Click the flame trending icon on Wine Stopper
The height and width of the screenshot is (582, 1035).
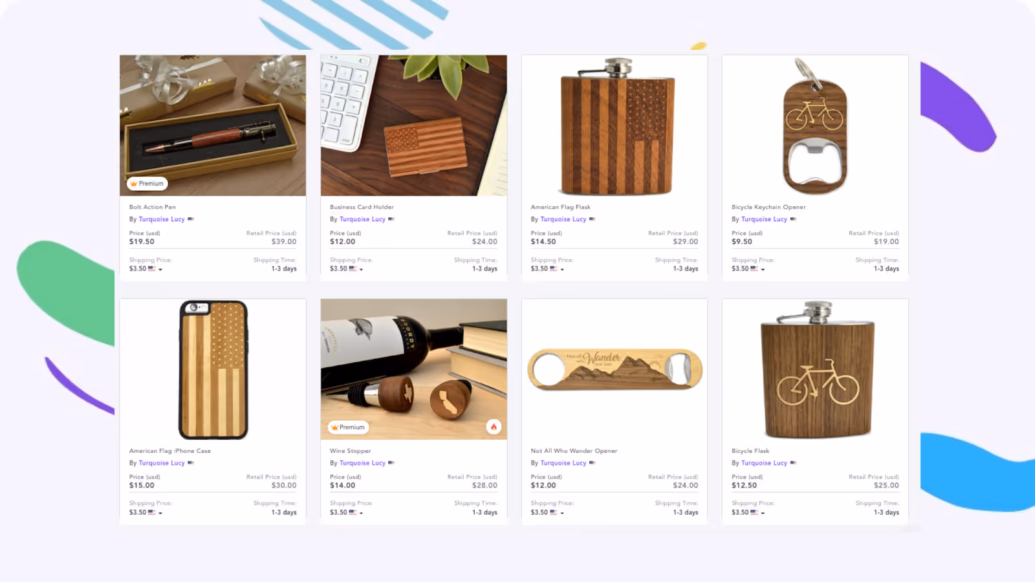pyautogui.click(x=494, y=427)
